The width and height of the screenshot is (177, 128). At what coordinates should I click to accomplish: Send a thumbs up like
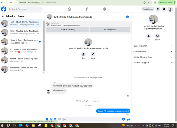[129, 119]
